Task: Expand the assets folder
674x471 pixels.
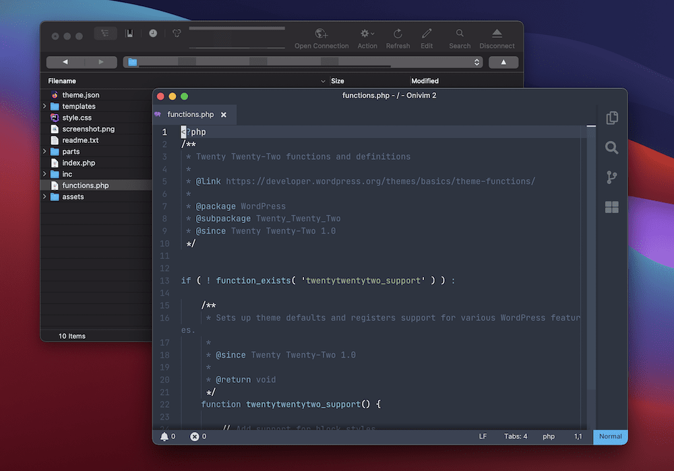Action: pos(44,196)
